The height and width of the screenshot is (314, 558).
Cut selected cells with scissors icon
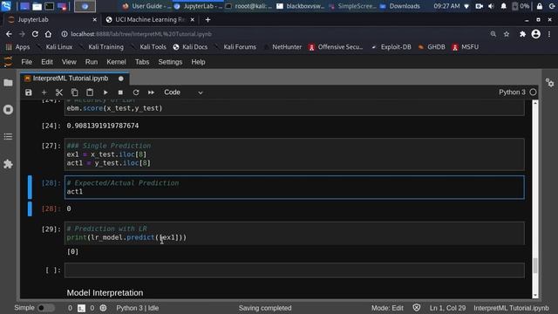point(59,92)
